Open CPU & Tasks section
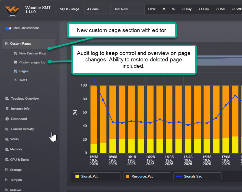This screenshot has width=242, height=192. tap(19, 160)
